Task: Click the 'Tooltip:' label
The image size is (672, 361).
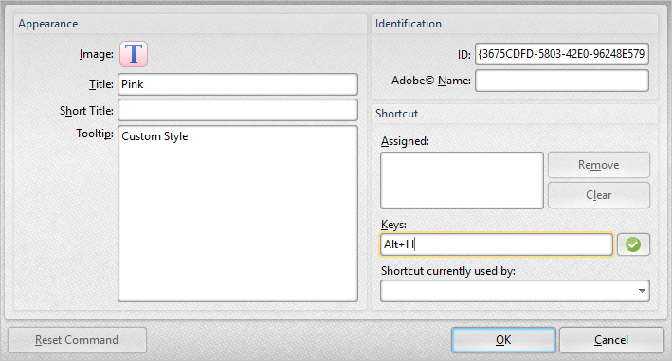Action: tap(95, 134)
